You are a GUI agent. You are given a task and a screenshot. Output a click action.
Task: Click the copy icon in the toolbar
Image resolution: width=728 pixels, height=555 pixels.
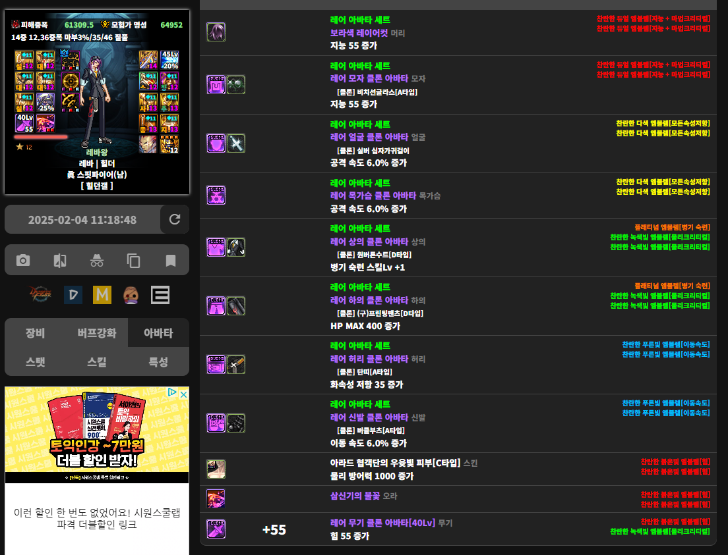click(134, 261)
